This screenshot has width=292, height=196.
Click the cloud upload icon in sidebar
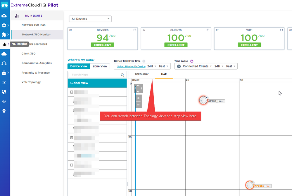[4, 16]
